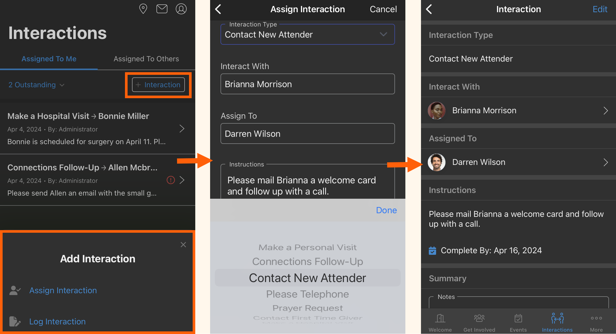Expand the Darren Wilson assigned row
Image resolution: width=616 pixels, height=334 pixels.
[606, 162]
